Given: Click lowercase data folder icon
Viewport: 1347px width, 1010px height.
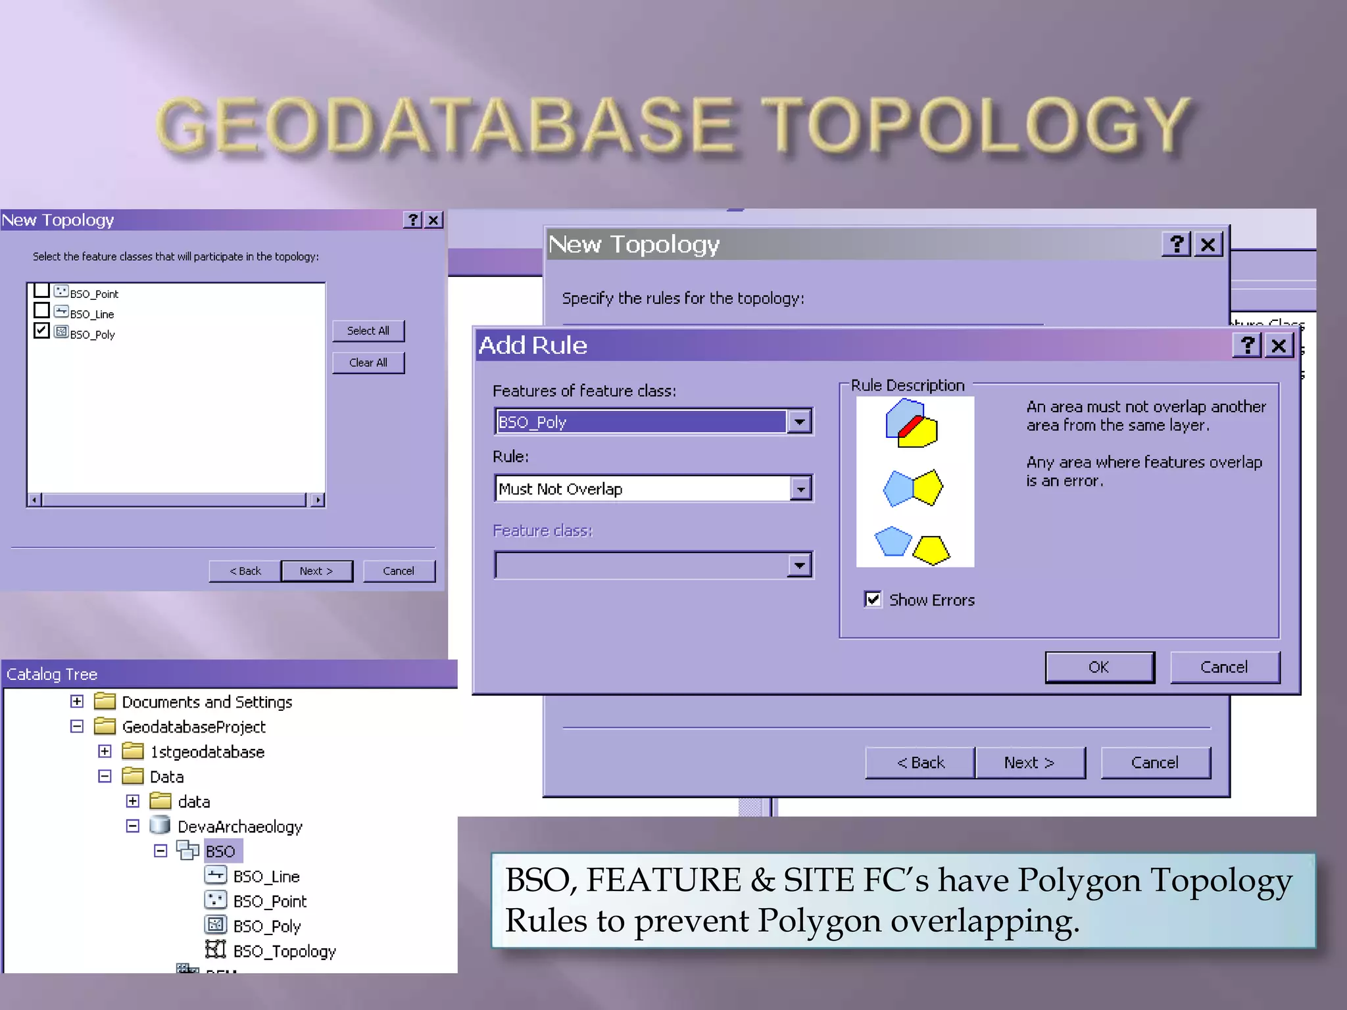Looking at the screenshot, I should [160, 801].
